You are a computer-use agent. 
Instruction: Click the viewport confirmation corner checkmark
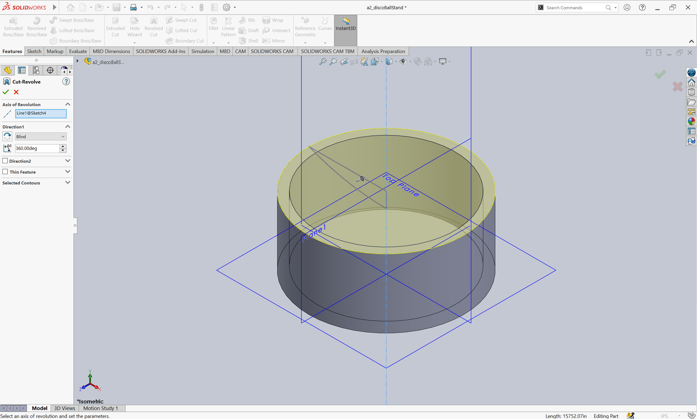tap(660, 74)
